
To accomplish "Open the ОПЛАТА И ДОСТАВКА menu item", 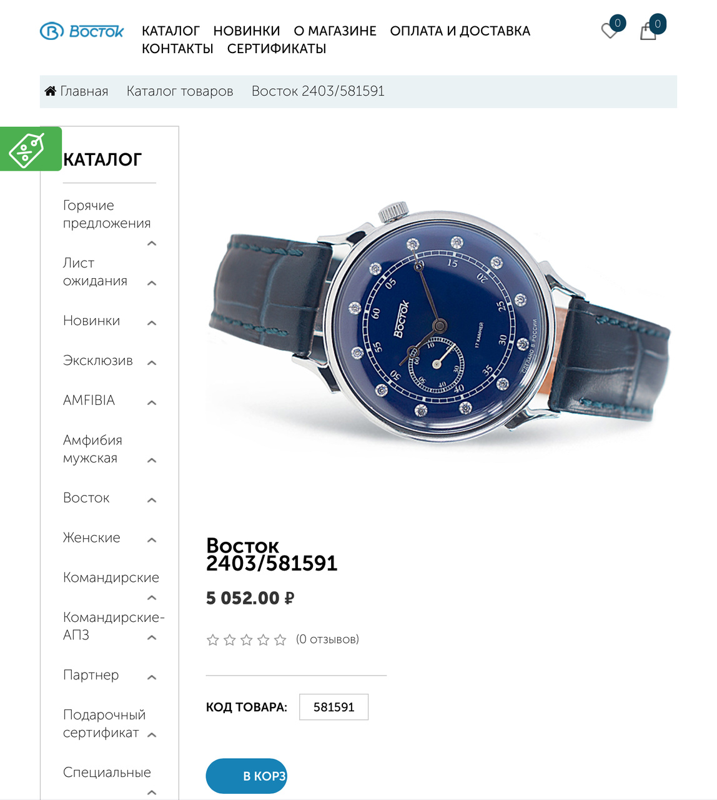I will tap(460, 31).
